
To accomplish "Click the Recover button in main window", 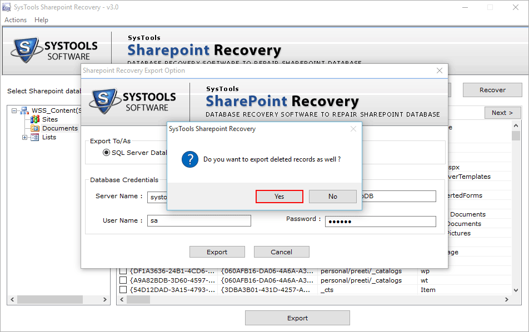I will click(492, 90).
